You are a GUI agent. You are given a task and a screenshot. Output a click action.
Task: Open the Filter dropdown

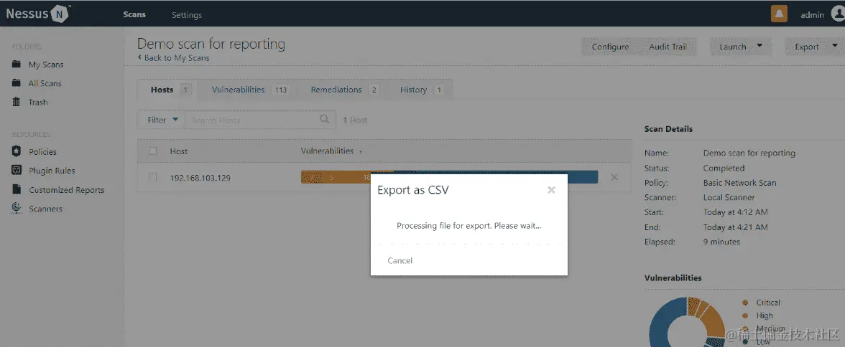[x=161, y=120]
